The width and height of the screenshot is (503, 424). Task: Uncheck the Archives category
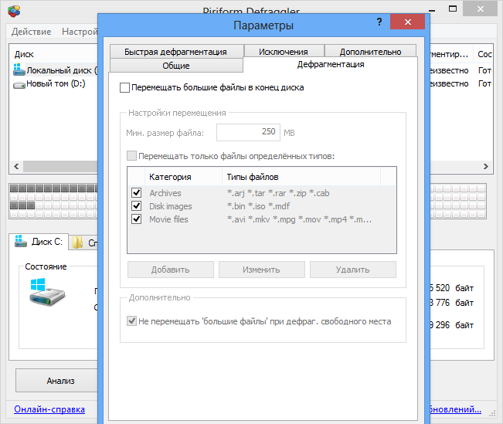136,192
